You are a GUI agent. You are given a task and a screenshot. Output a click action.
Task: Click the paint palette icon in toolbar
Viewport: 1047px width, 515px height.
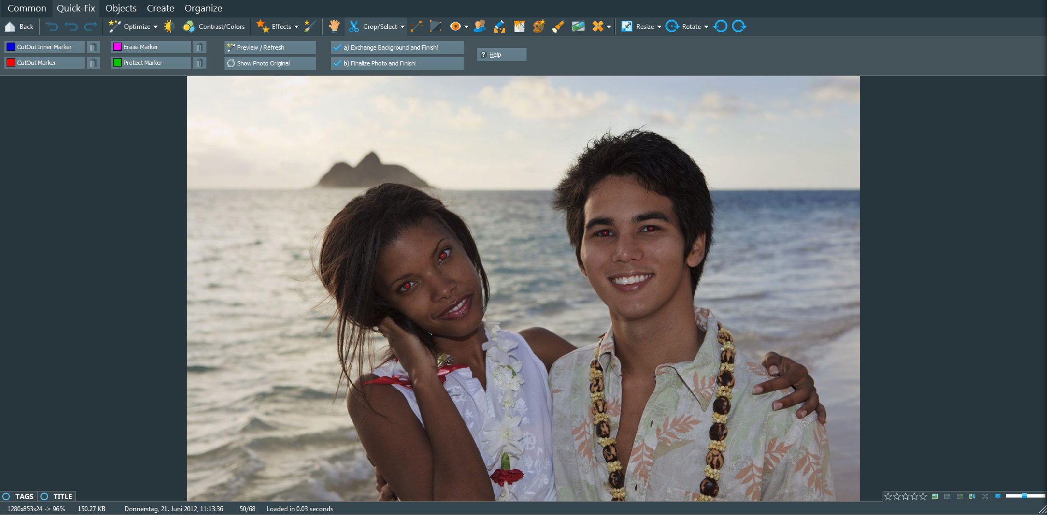point(539,26)
